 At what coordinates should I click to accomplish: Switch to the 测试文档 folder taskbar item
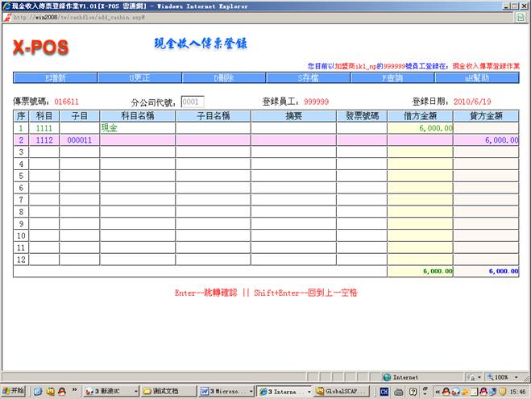[166, 391]
